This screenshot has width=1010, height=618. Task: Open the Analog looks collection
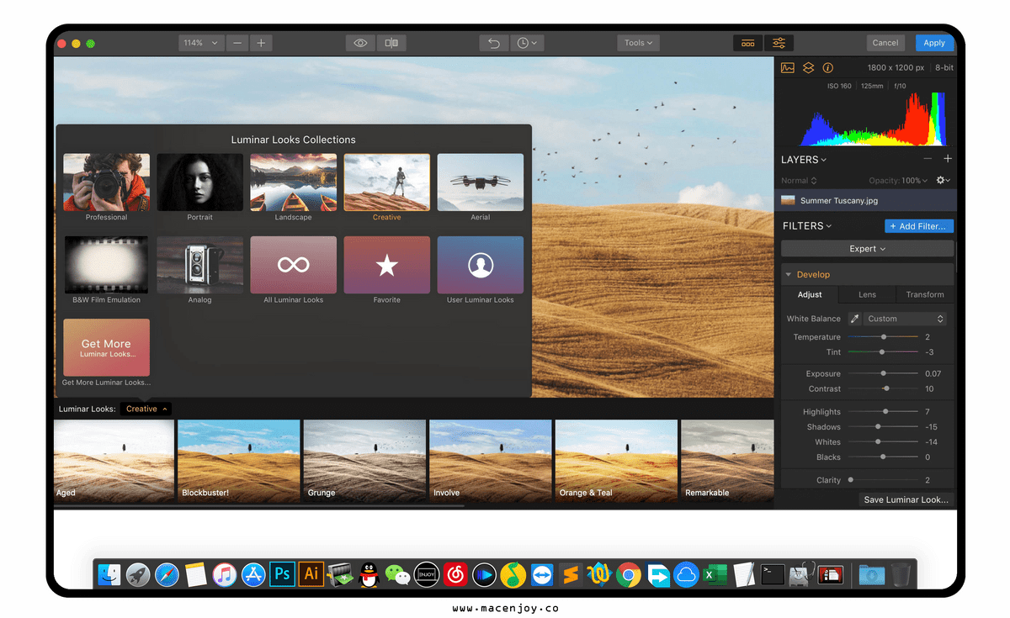[199, 265]
